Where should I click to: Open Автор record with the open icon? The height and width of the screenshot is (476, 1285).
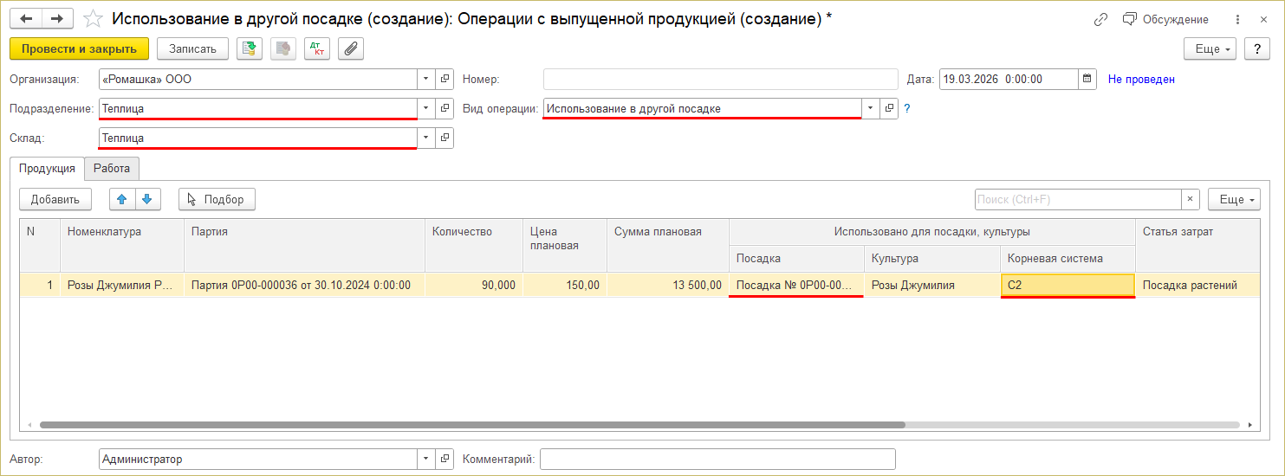[445, 459]
